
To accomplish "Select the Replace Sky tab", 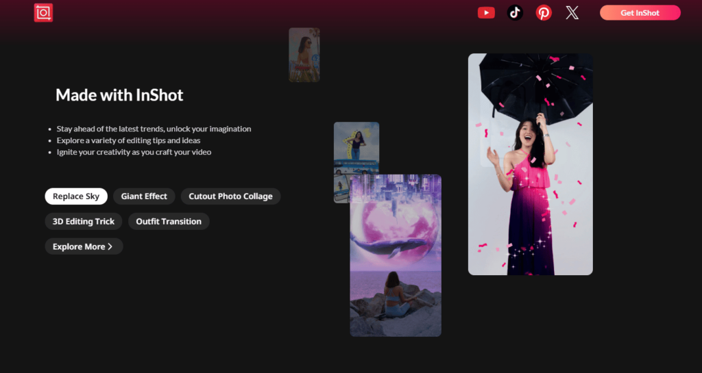I will (76, 196).
